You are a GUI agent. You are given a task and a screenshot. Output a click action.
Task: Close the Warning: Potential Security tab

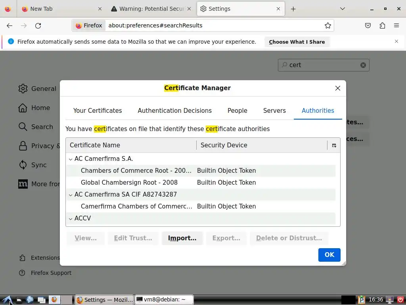click(x=189, y=9)
